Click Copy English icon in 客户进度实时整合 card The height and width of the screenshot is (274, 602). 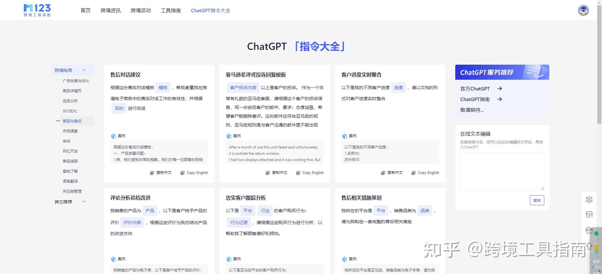(x=414, y=173)
